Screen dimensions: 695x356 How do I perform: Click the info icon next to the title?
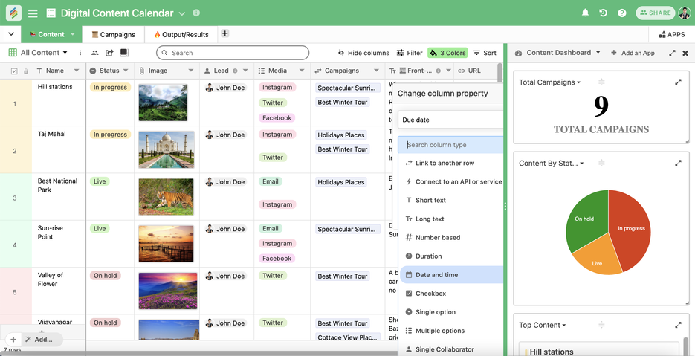coord(196,13)
